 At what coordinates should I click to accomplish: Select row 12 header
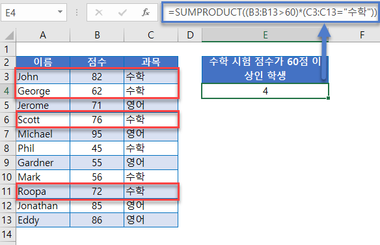tap(8, 206)
